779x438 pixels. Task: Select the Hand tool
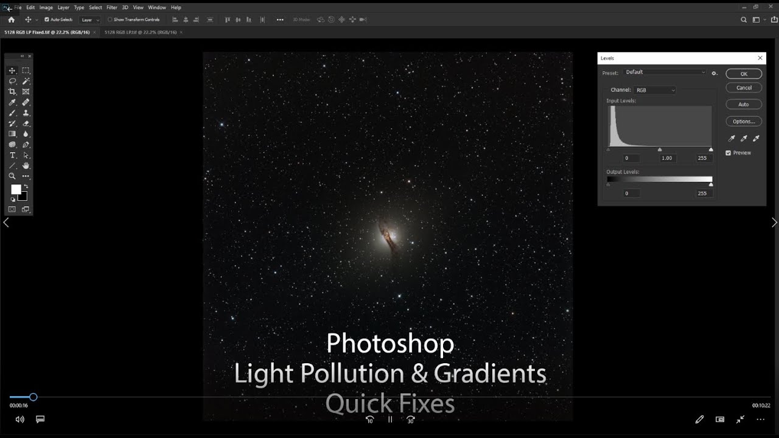[x=26, y=165]
